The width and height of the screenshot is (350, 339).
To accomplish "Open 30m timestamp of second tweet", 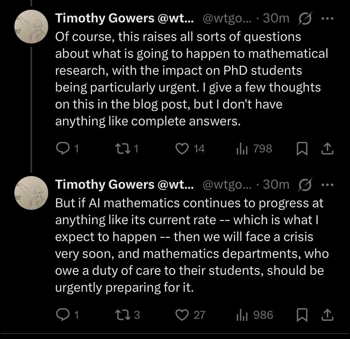I will coord(276,184).
